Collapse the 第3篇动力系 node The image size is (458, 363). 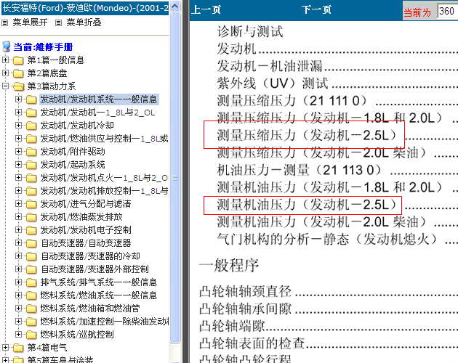(x=5, y=86)
